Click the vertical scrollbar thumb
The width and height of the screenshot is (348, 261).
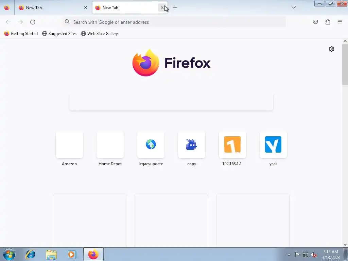coord(345,64)
